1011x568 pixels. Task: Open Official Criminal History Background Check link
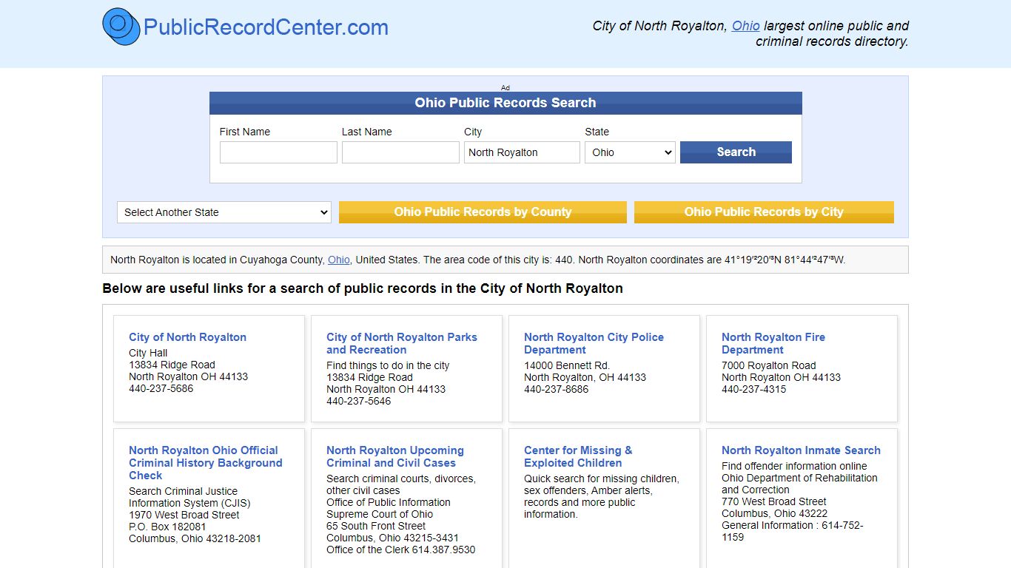pos(206,463)
